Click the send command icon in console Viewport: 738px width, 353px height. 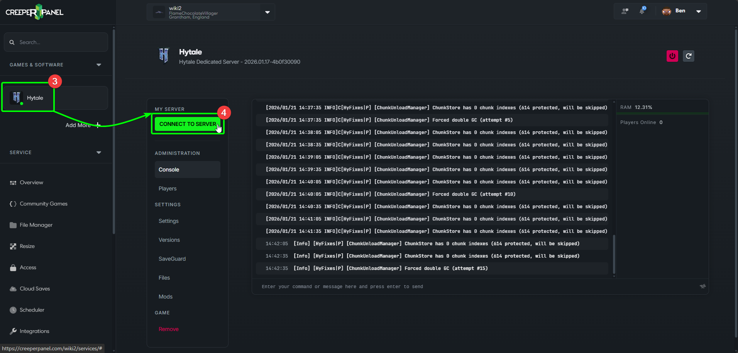pos(702,286)
